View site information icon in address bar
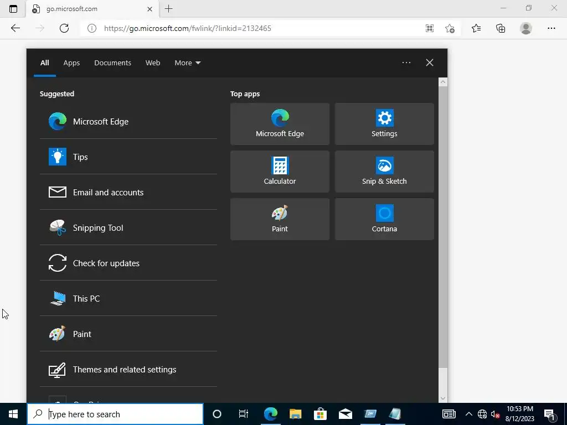This screenshot has height=425, width=567. click(92, 28)
